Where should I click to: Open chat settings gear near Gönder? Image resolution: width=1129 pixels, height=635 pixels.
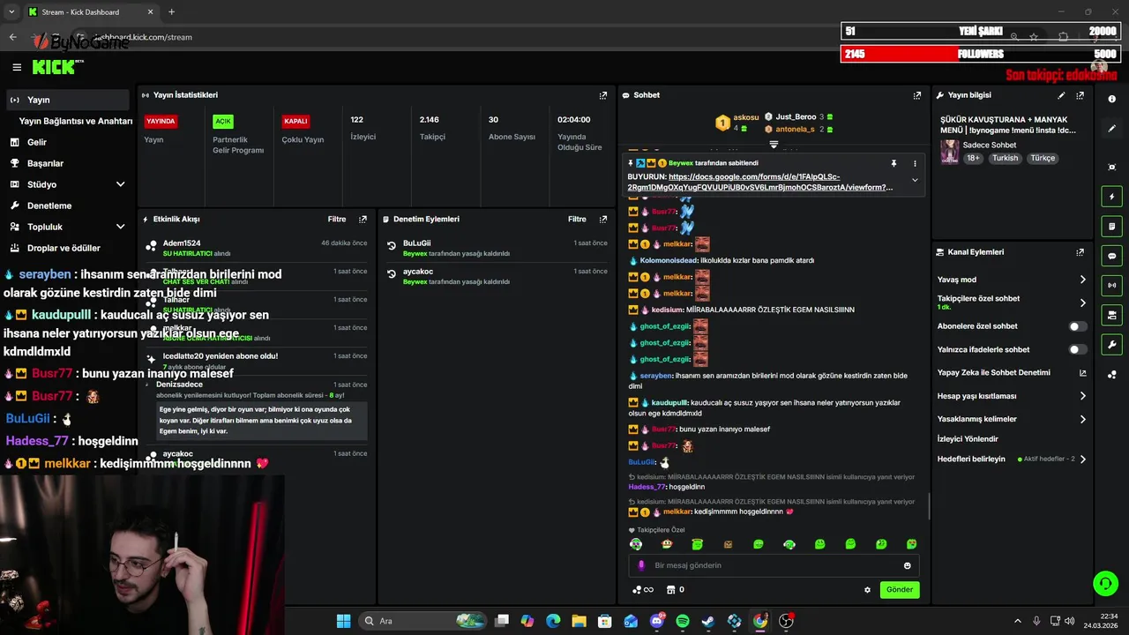coord(867,590)
